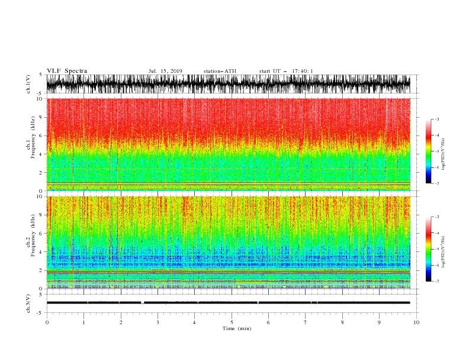Click the 'ch.1(V)' axis label

coord(28,84)
